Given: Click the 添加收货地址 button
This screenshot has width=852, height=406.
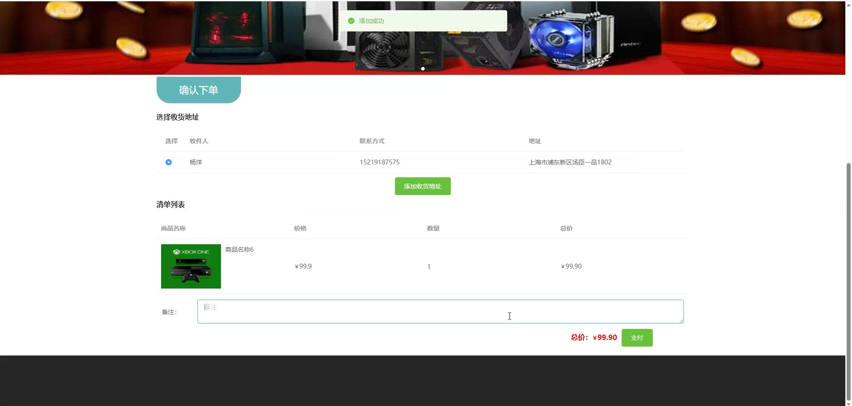Looking at the screenshot, I should (422, 186).
